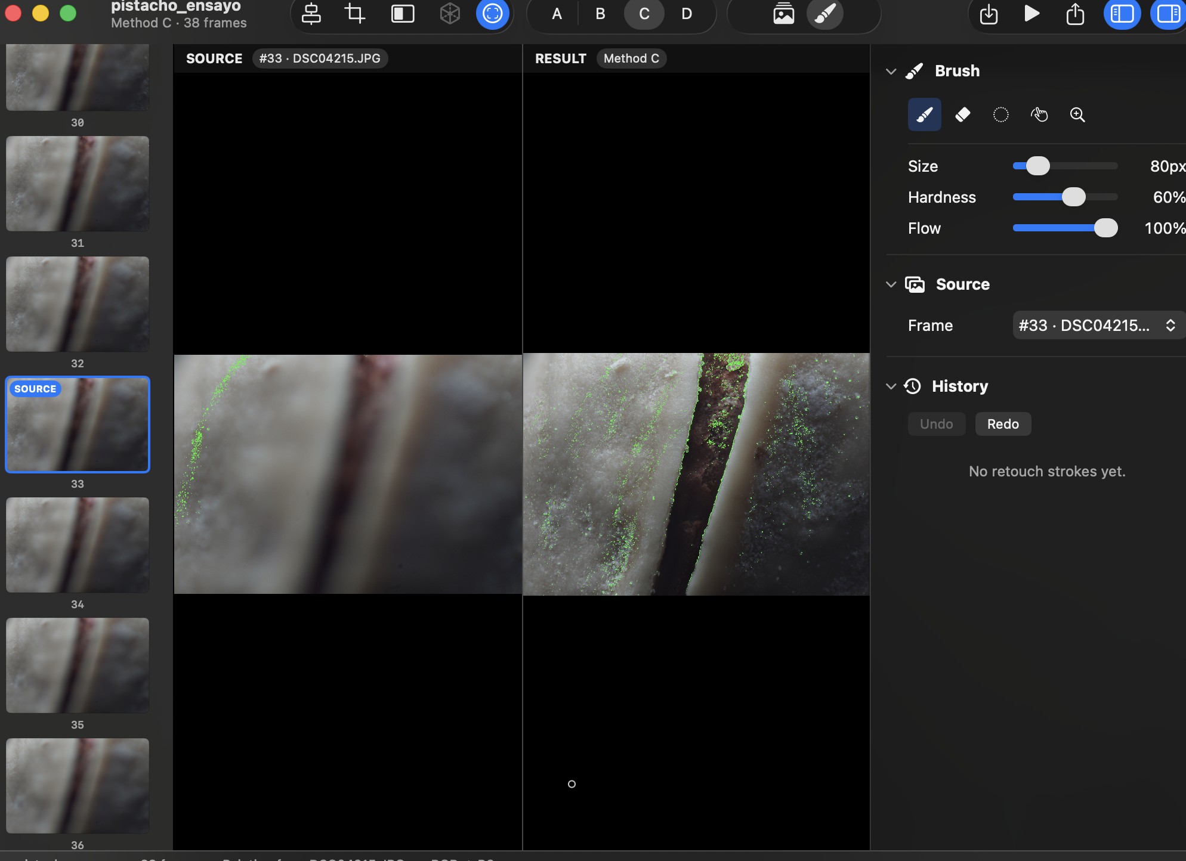Select frame thumbnail 36
1186x861 pixels.
78,786
